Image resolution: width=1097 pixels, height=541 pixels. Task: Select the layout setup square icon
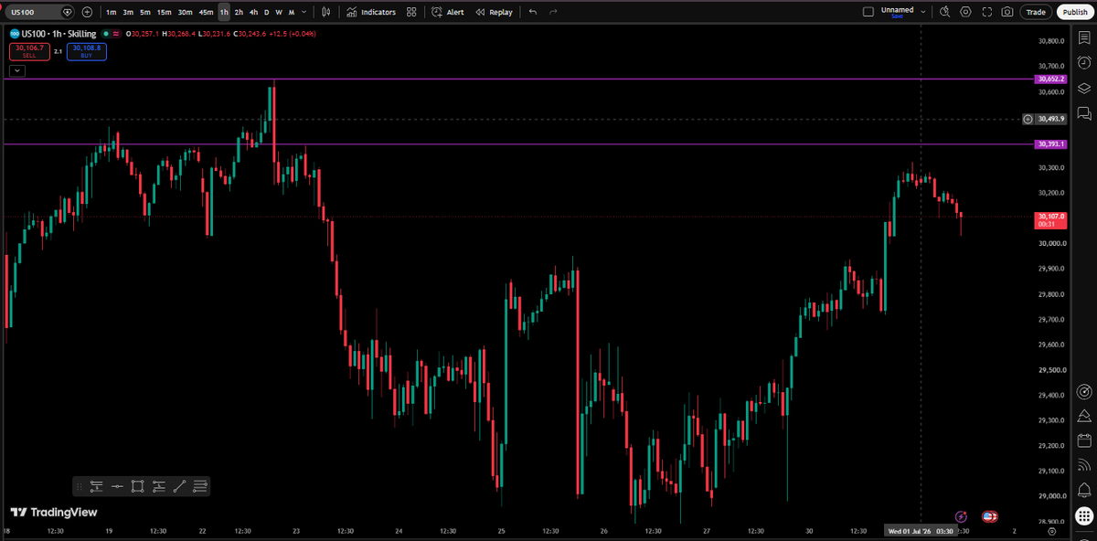point(868,12)
